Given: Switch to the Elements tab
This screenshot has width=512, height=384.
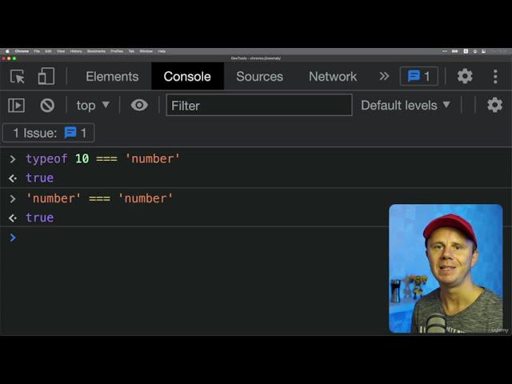Looking at the screenshot, I should [x=112, y=77].
